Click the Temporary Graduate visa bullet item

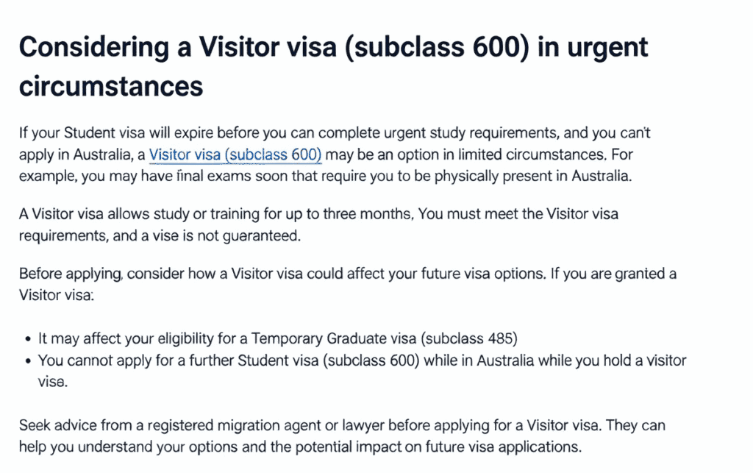click(277, 338)
